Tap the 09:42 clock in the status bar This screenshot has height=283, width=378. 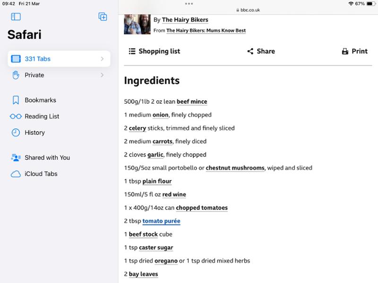9,4
